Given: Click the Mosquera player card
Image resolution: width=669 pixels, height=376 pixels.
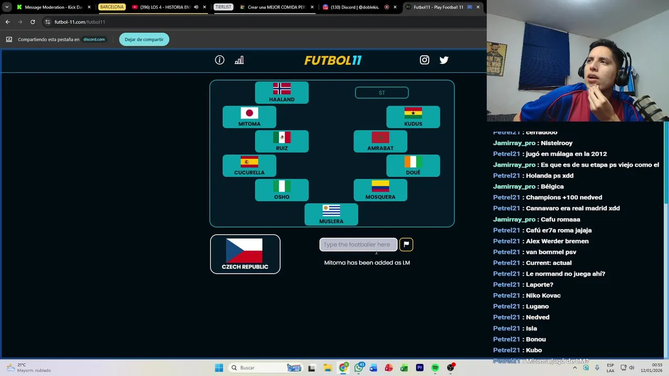Looking at the screenshot, I should click(380, 190).
